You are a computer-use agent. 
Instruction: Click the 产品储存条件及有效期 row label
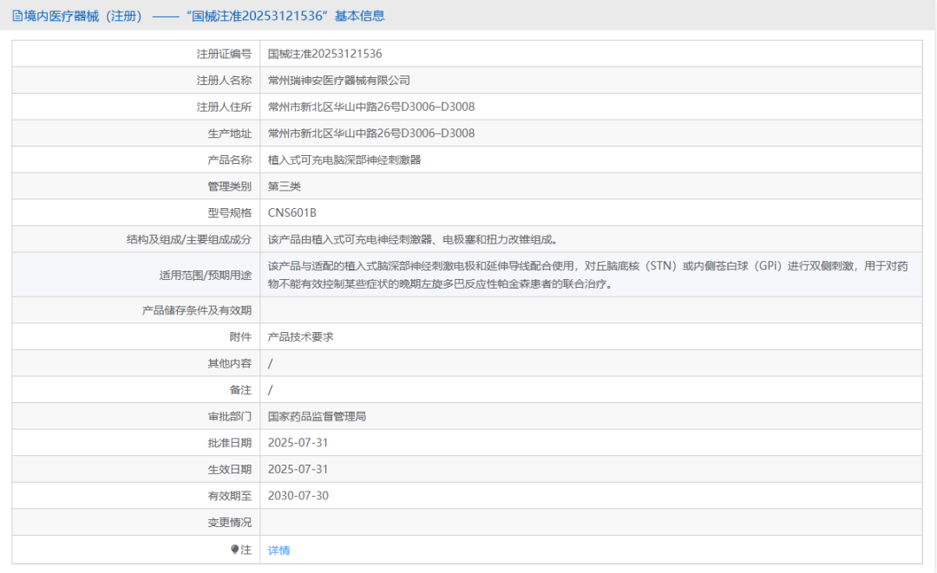pyautogui.click(x=197, y=310)
